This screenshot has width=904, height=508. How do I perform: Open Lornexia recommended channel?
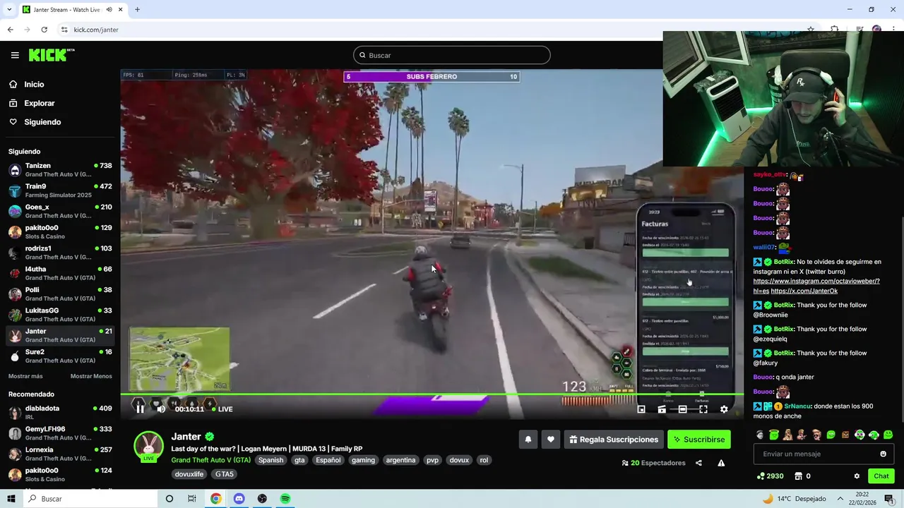click(60, 454)
